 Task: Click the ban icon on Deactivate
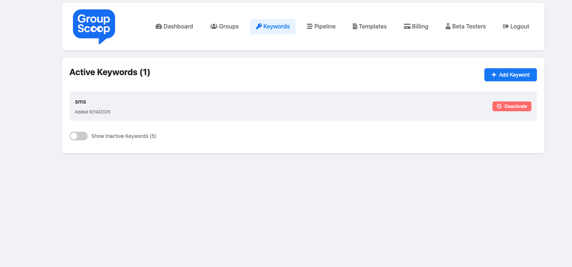tap(499, 106)
